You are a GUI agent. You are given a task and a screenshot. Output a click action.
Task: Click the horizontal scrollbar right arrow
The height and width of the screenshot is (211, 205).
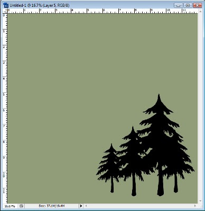(x=195, y=206)
